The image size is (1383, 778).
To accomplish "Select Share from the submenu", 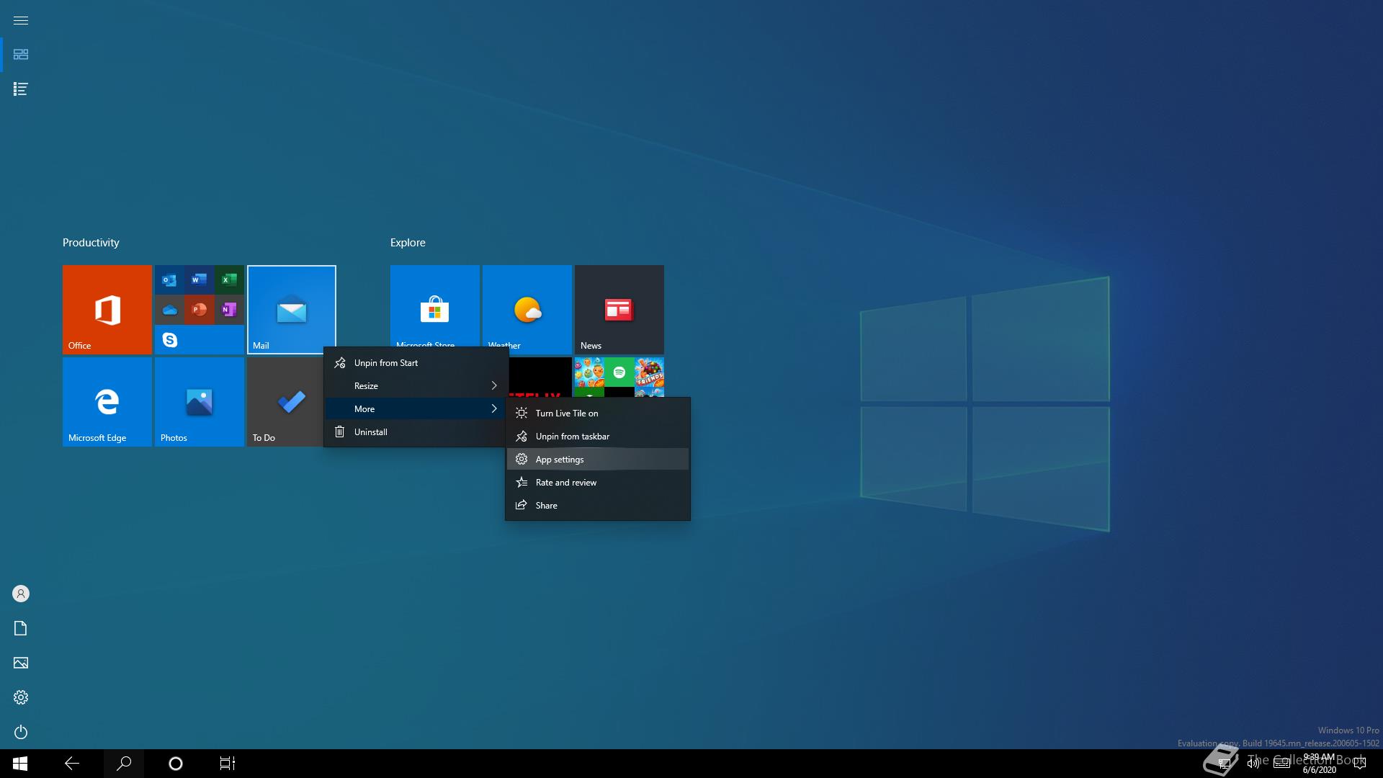I will point(598,506).
